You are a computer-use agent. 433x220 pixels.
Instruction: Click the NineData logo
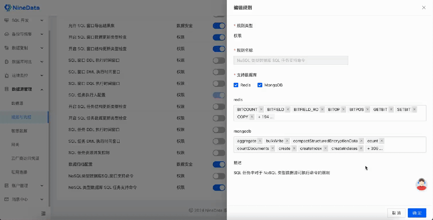22,8
